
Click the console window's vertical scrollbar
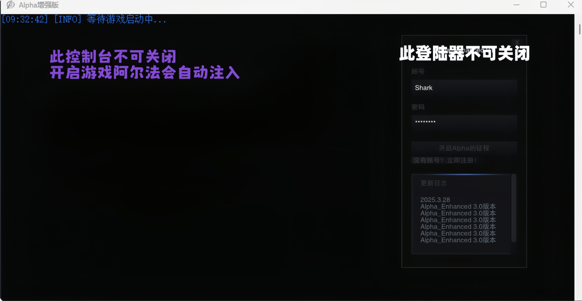579,29
